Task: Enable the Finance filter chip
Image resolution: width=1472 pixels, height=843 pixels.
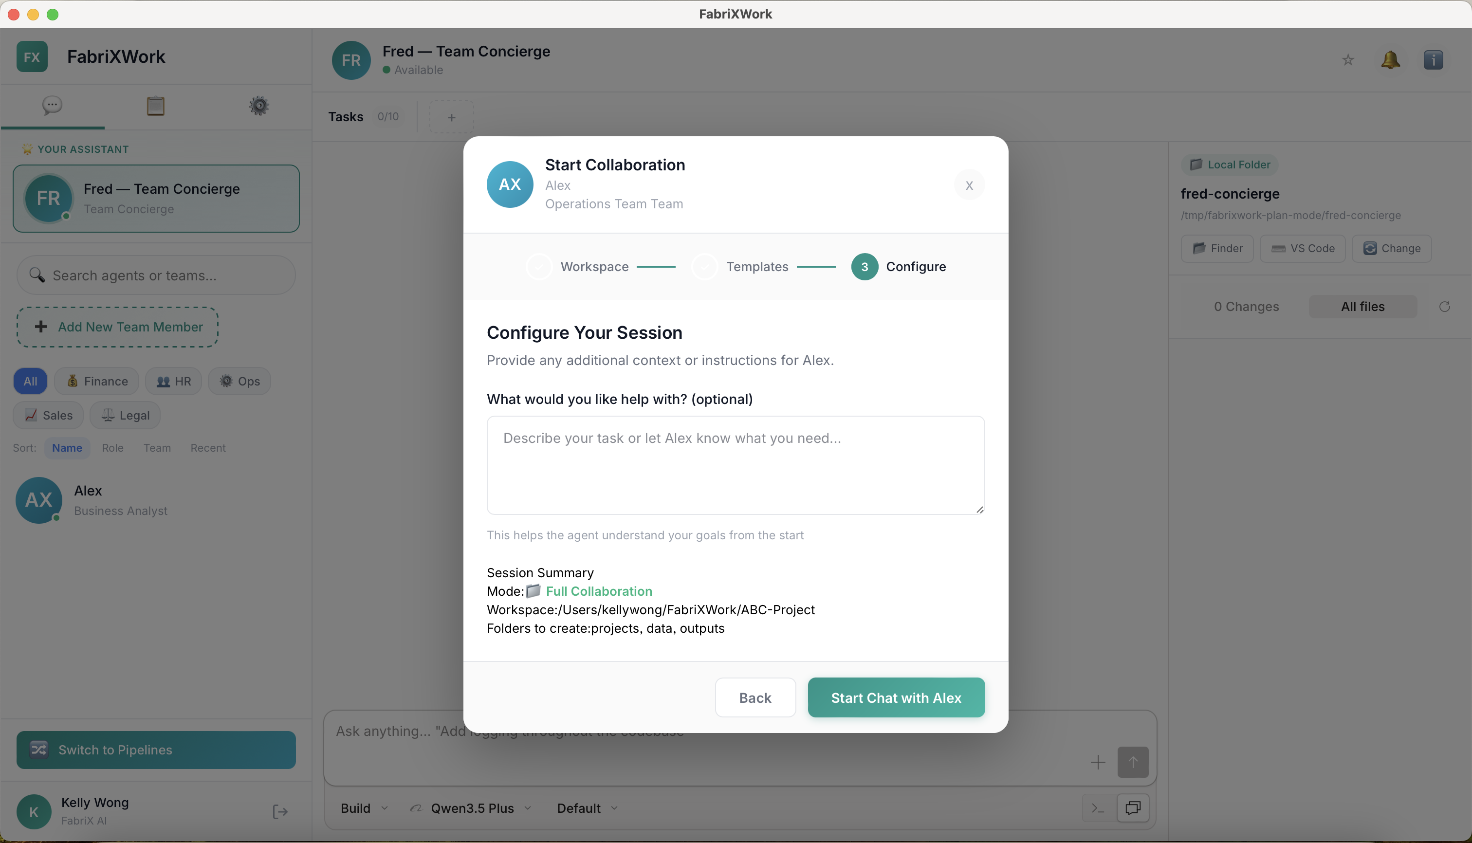Action: 96,381
